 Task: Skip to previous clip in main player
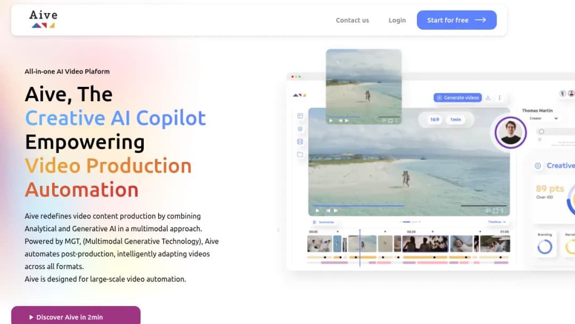[328, 210]
